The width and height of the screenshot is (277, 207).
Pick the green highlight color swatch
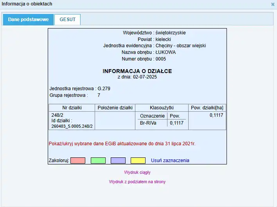[x=98, y=161]
